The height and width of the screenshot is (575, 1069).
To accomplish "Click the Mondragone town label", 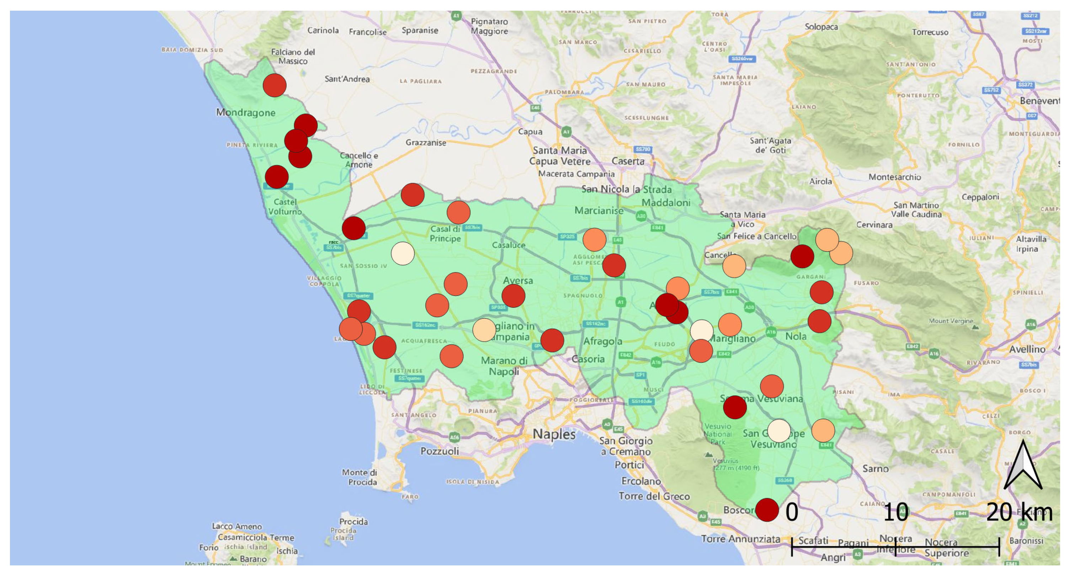I will (246, 112).
